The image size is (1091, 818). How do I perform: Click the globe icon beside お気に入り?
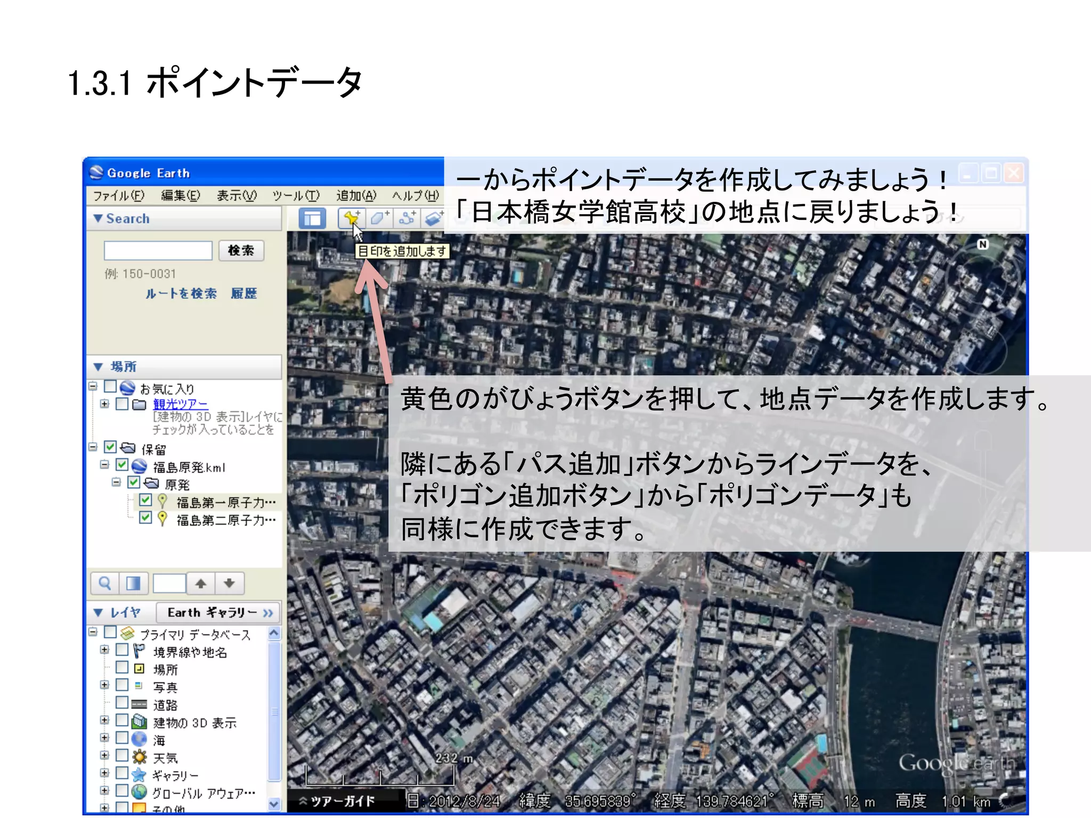point(127,388)
